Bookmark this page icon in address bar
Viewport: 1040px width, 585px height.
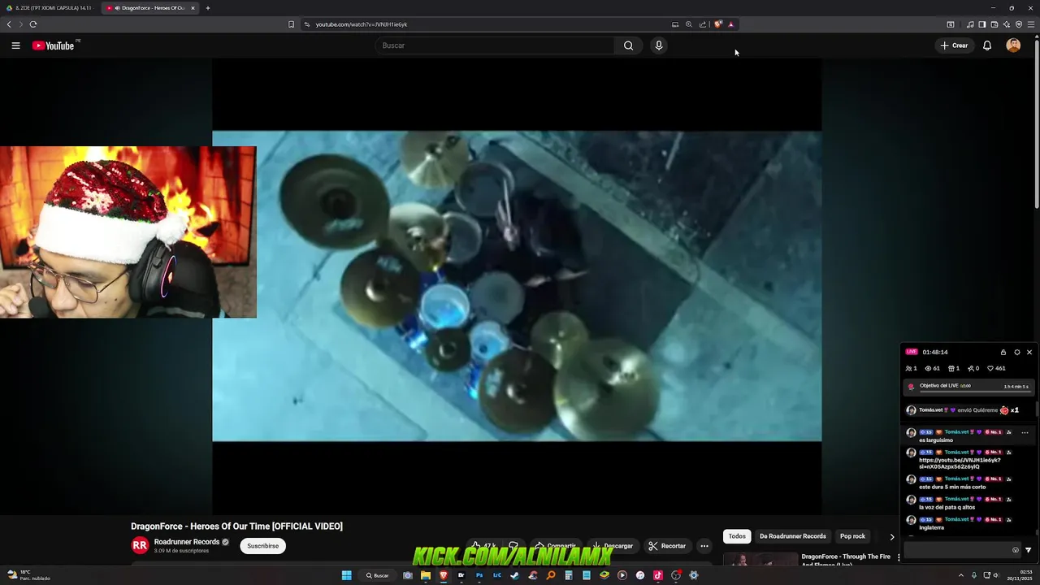pyautogui.click(x=291, y=24)
